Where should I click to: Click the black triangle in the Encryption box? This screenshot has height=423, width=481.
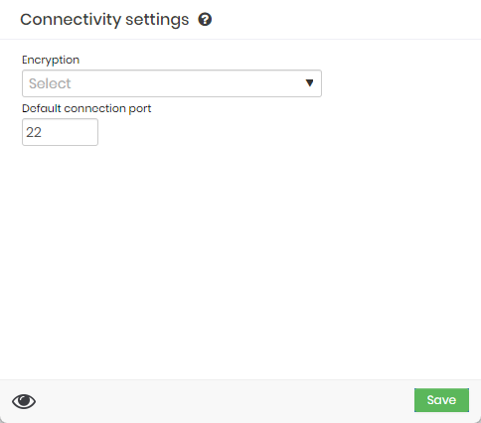click(x=309, y=82)
